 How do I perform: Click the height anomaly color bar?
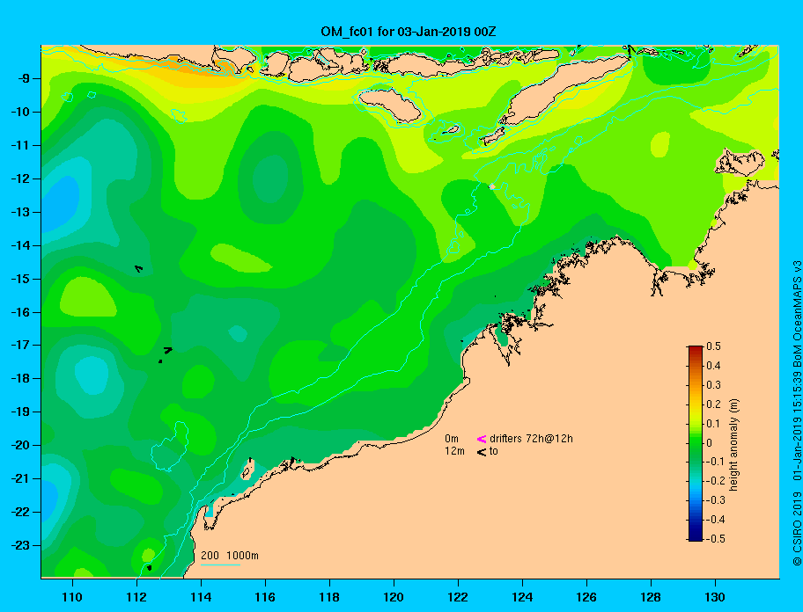point(696,443)
